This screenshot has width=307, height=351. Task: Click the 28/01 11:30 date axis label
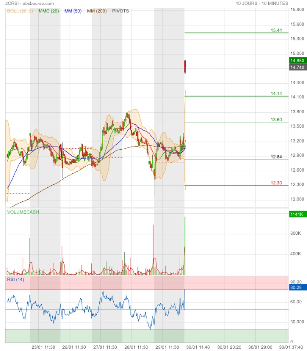pos(136,347)
